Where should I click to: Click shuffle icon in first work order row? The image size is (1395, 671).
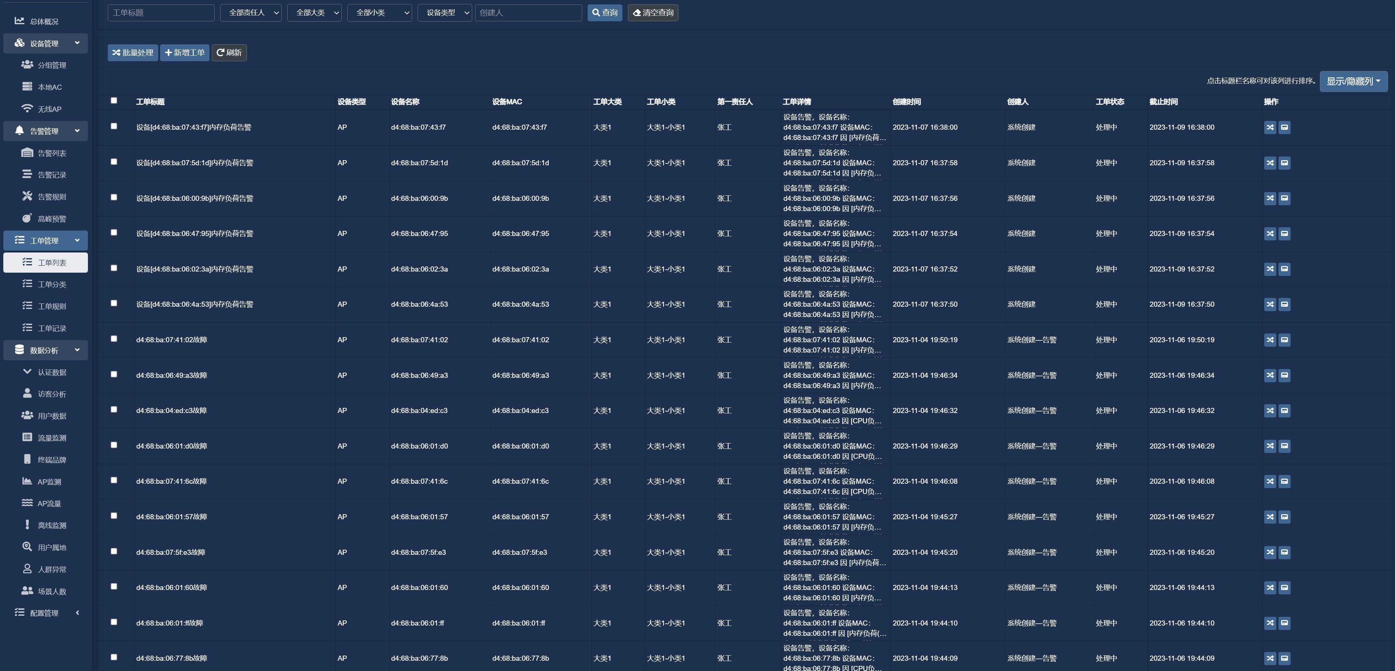coord(1270,127)
